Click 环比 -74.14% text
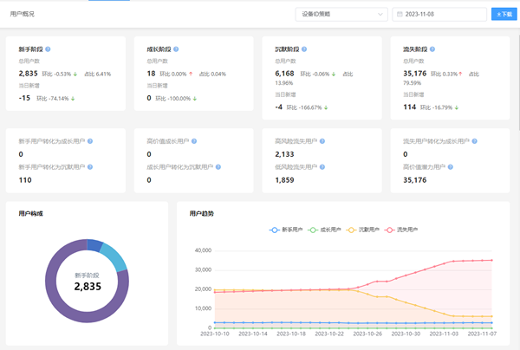Image resolution: width=520 pixels, height=350 pixels. (x=53, y=99)
